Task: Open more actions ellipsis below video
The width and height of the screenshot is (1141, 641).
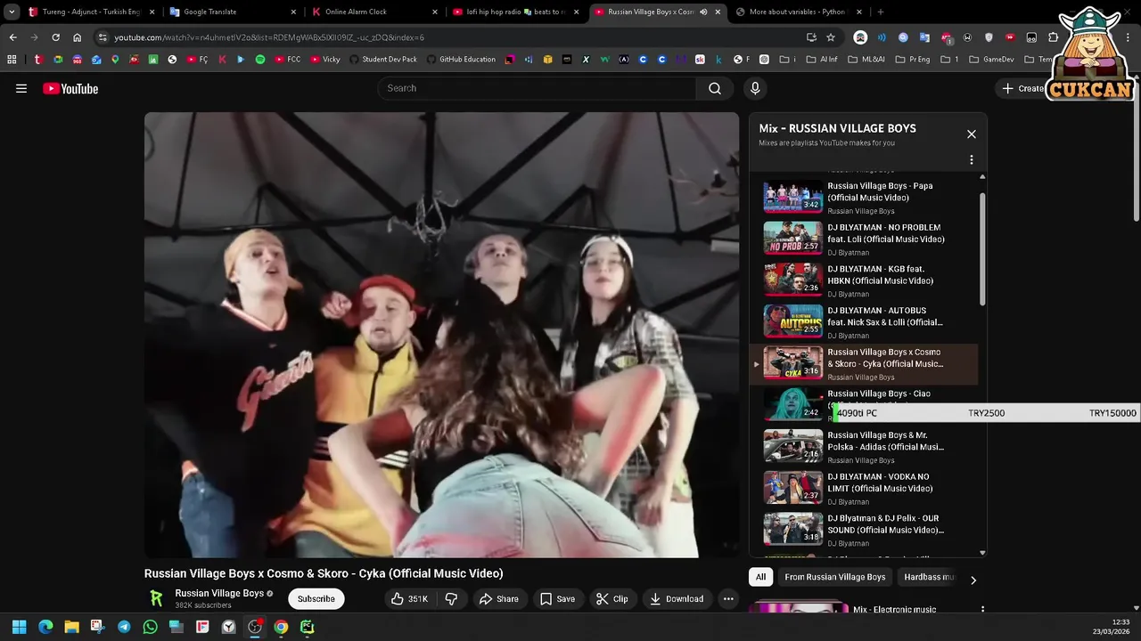Action: click(728, 599)
